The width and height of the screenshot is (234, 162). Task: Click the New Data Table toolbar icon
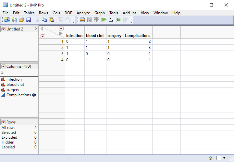pyautogui.click(x=7, y=20)
